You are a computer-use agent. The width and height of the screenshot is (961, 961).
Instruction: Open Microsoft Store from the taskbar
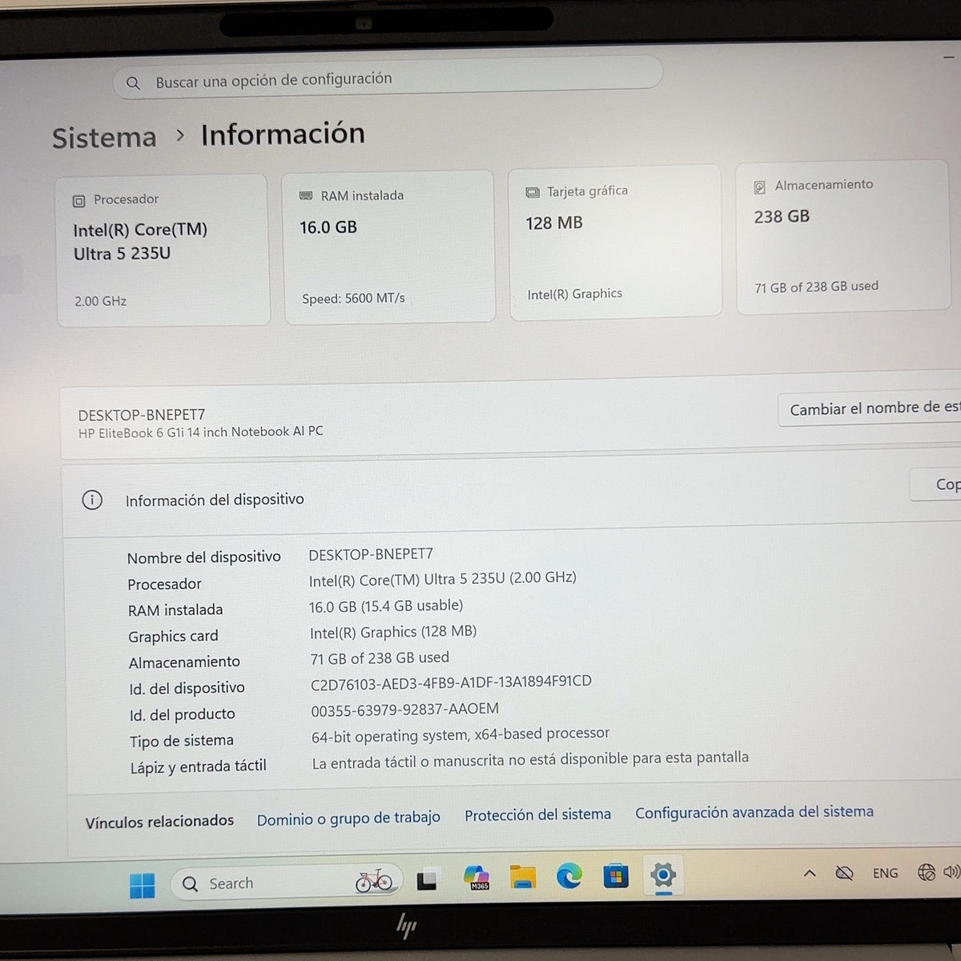coord(616,875)
